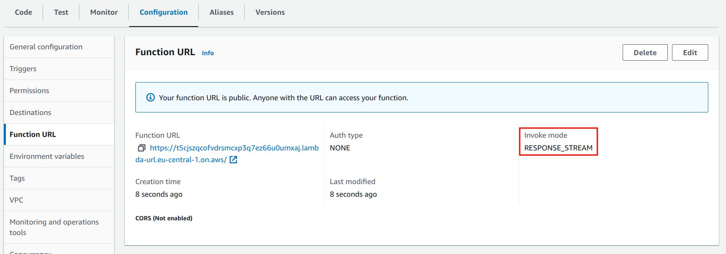Open the Versions tab
This screenshot has width=726, height=254.
(x=270, y=12)
